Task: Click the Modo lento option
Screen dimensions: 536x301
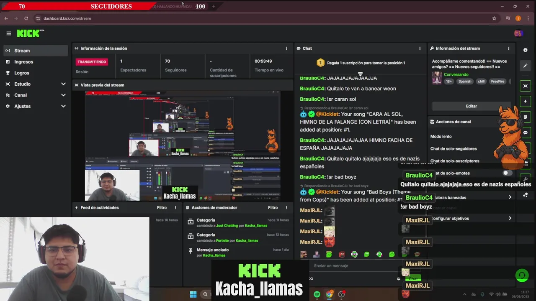Action: pyautogui.click(x=441, y=137)
